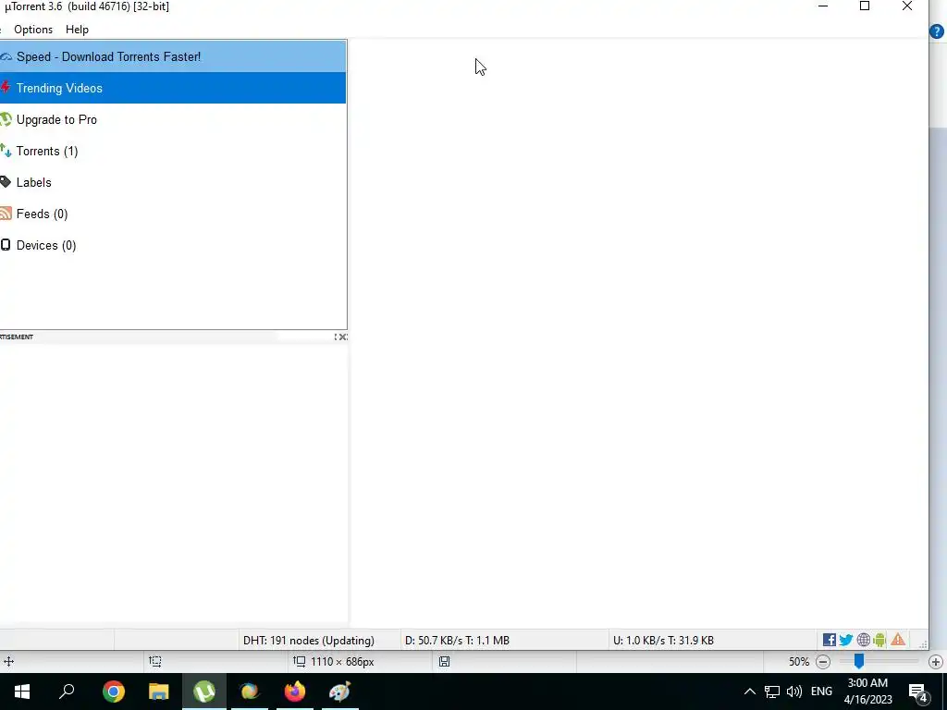The image size is (947, 710).
Task: Open the notification center icon
Action: click(x=918, y=692)
